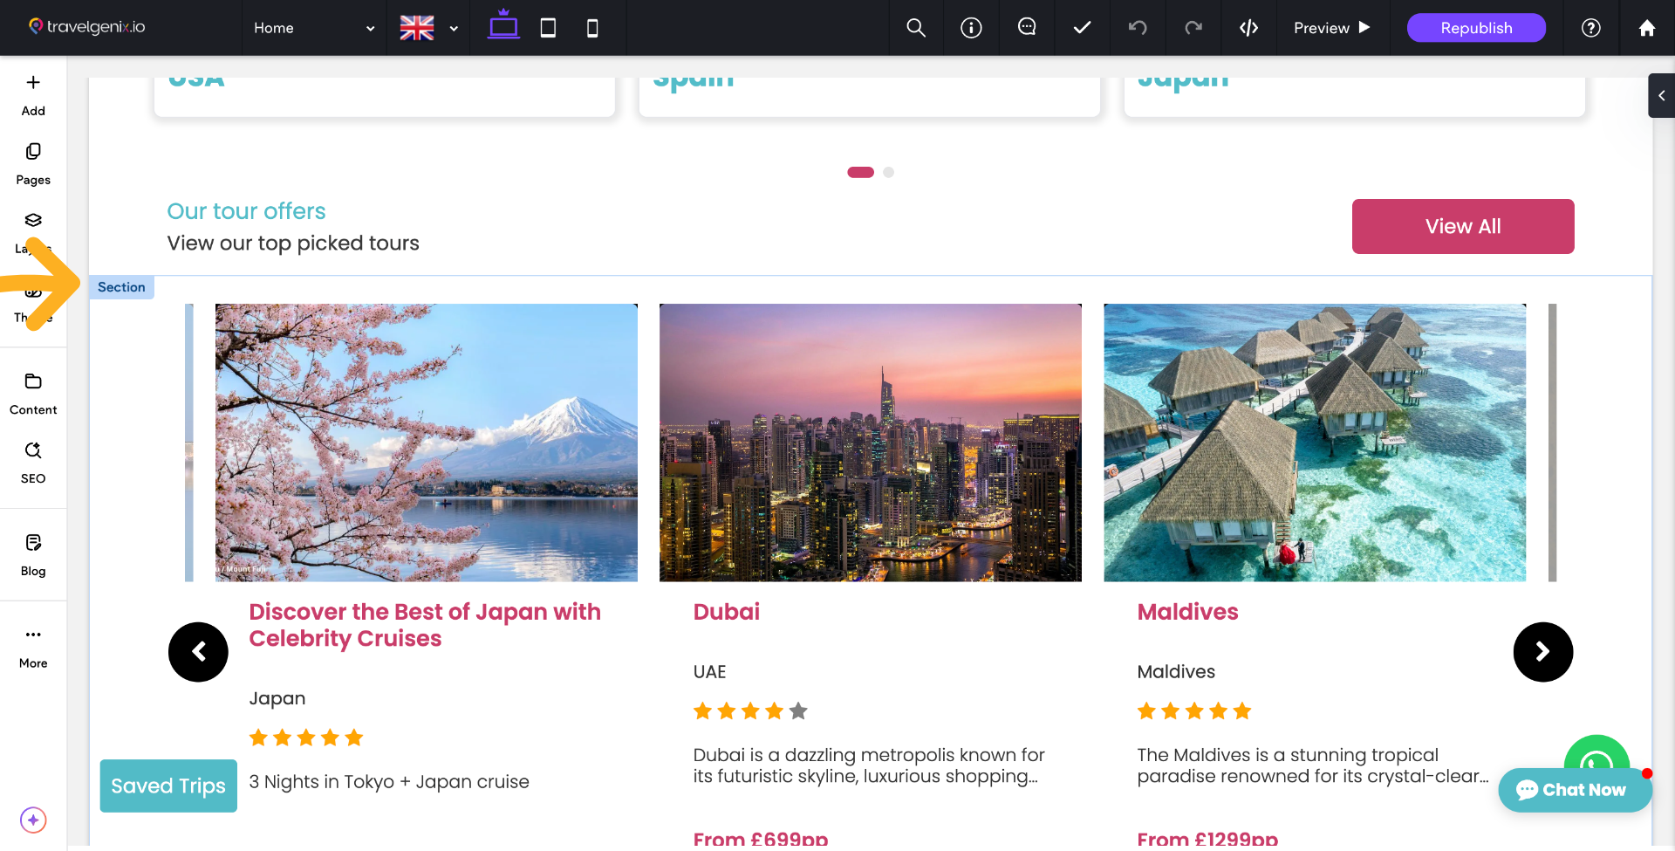
Task: Click the Republish button
Action: pyautogui.click(x=1475, y=28)
